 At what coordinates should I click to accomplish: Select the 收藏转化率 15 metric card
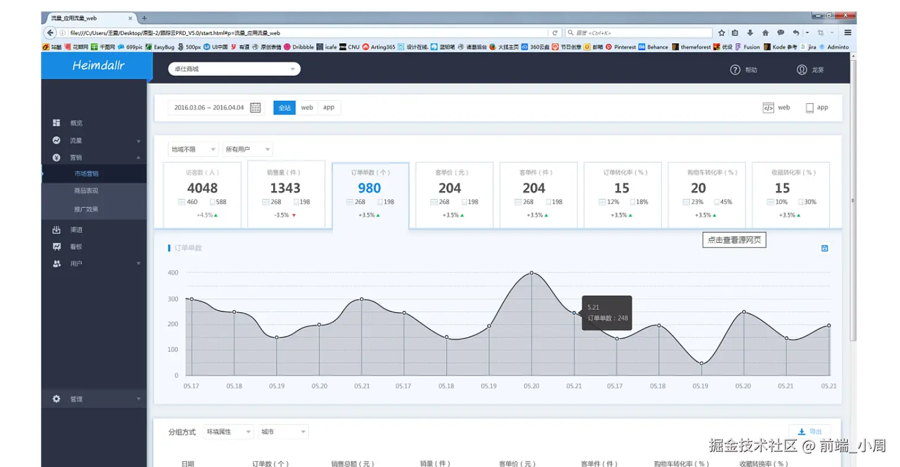pos(791,194)
